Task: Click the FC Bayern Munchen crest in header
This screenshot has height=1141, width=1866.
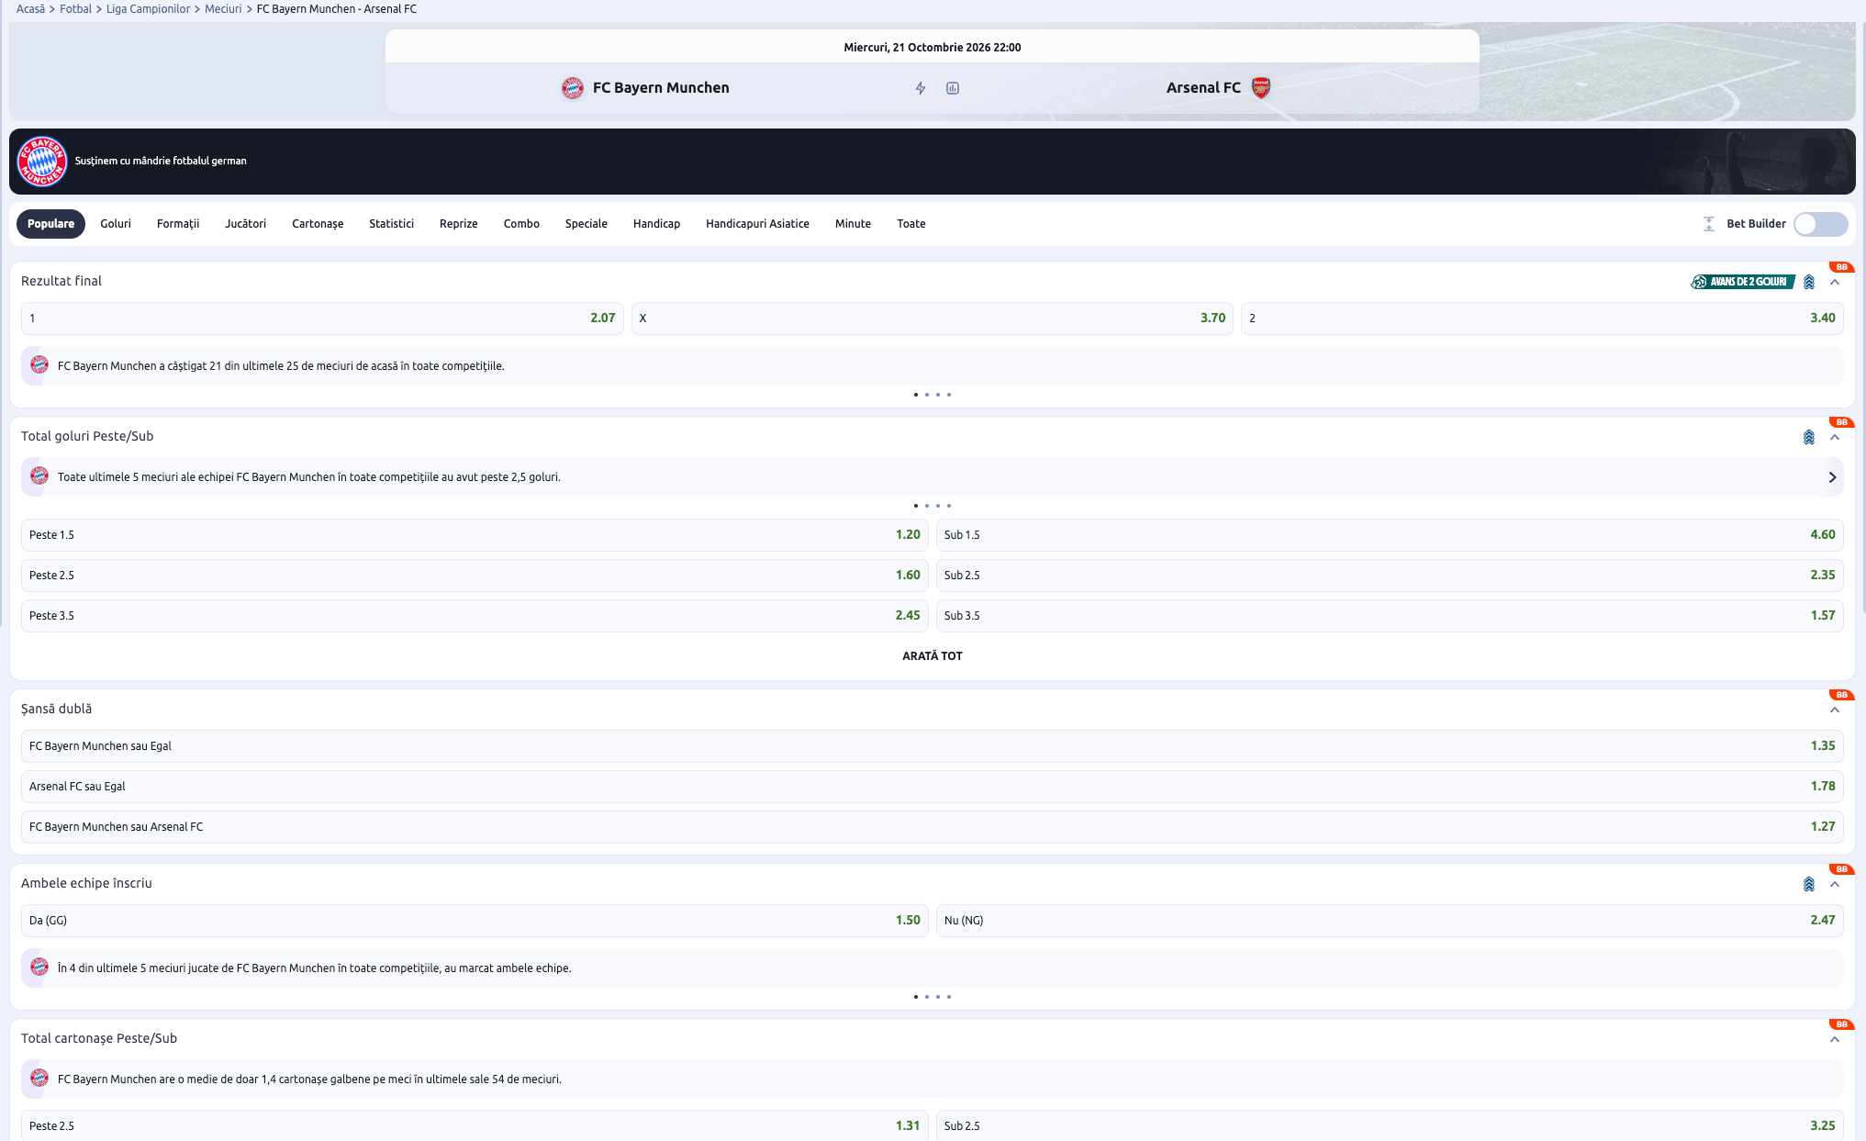Action: [x=573, y=88]
